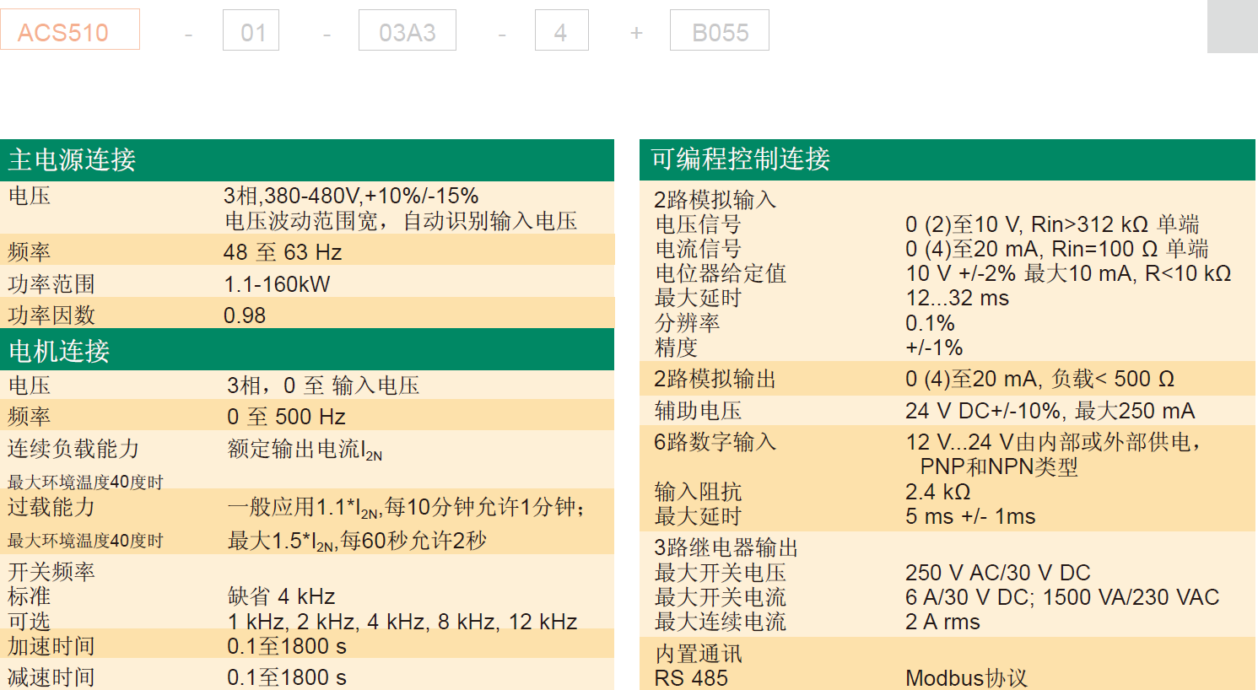Viewport: 1258px width, 690px height.
Task: Click the value 0 (2)至10 V, Rin>312 kΩ 单端
Action: 1052,224
